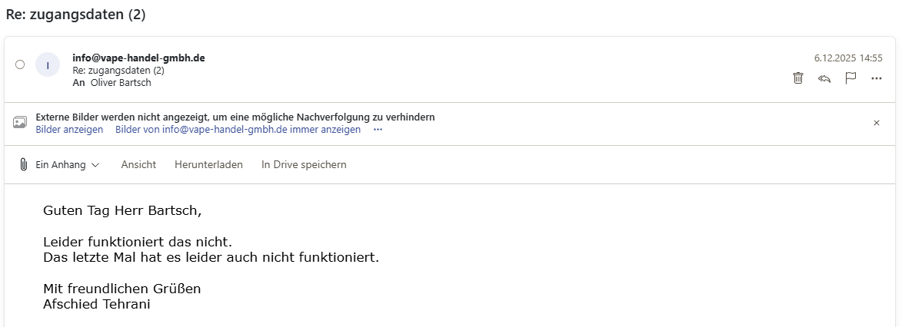Screen dimensions: 902x327
Task: Expand the Ein Anhang dropdown
Action: click(x=95, y=165)
